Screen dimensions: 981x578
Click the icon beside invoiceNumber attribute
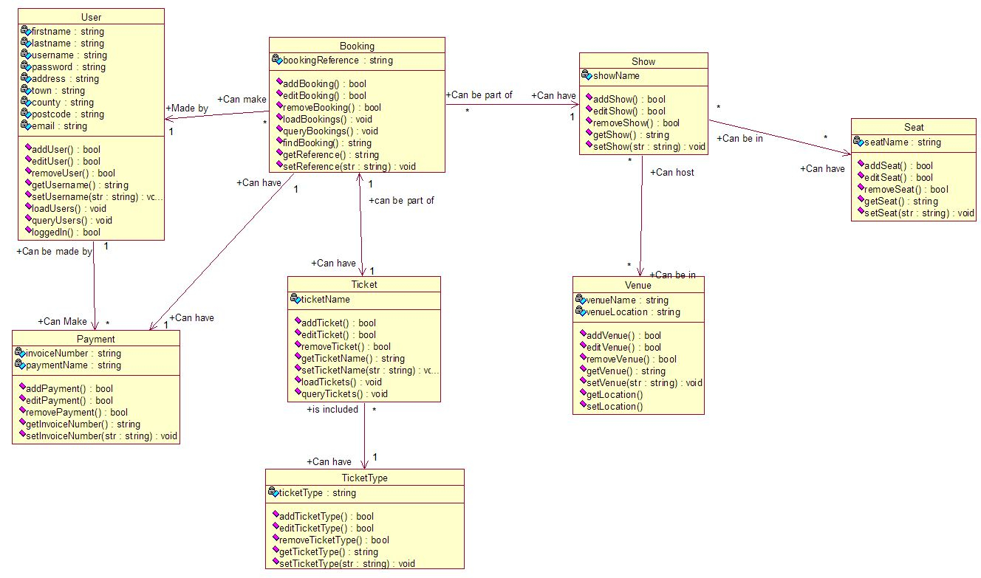click(21, 353)
